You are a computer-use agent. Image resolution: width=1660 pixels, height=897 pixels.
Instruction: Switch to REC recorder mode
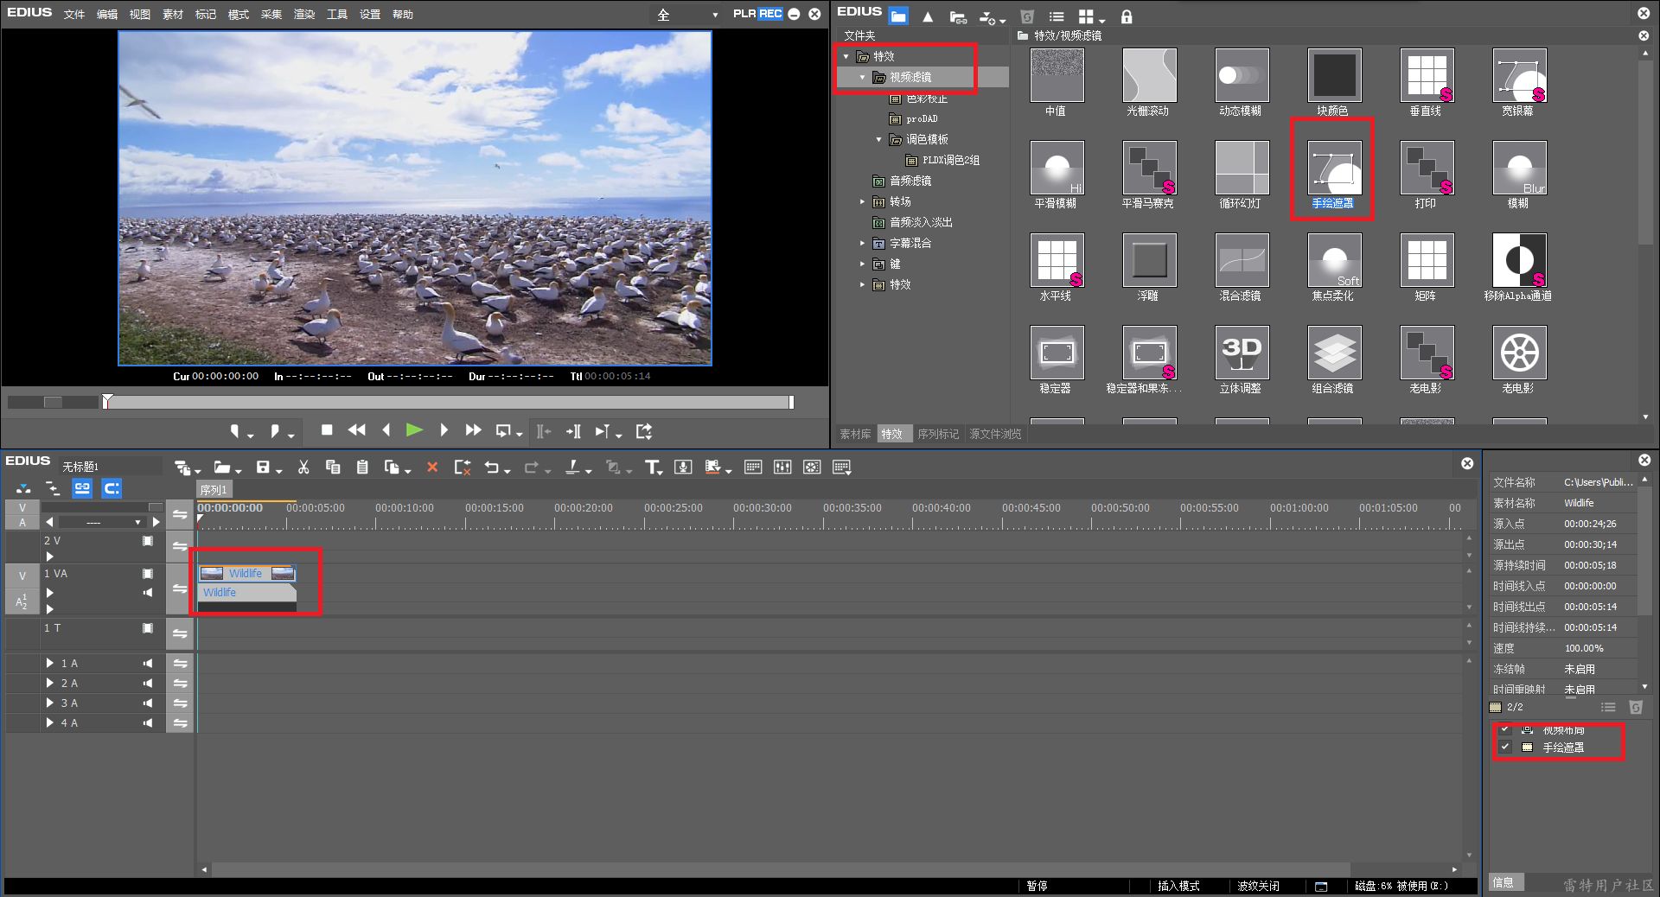pos(770,14)
